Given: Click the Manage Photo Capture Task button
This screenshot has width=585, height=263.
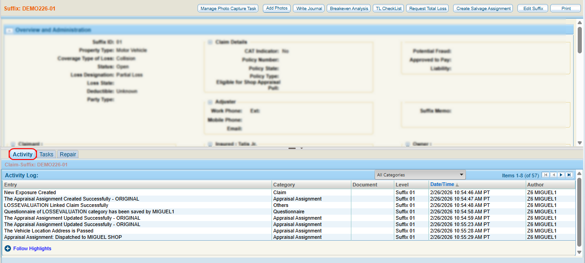Looking at the screenshot, I should tap(228, 9).
